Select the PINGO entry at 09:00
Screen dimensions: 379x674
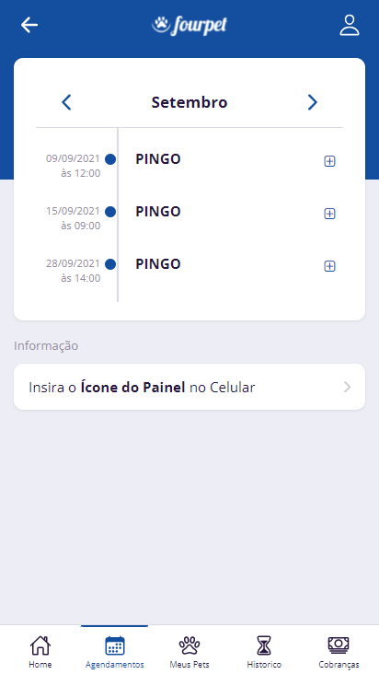tap(158, 212)
